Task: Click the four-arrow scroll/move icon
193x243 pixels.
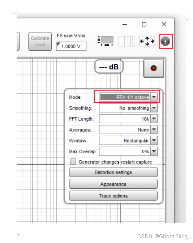Action: (147, 41)
